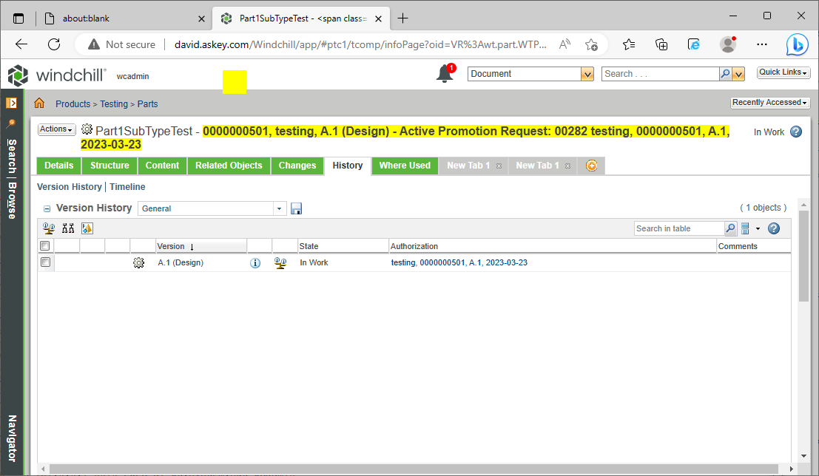Open the Document search type dropdown
This screenshot has width=819, height=476.
587,73
